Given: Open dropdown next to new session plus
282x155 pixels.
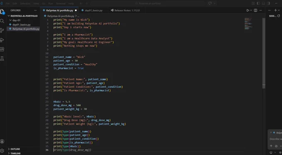Looking at the screenshot, I should click(x=279, y=10).
